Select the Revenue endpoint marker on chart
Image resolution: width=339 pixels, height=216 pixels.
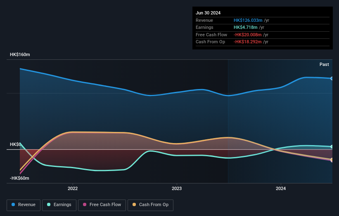(332, 79)
